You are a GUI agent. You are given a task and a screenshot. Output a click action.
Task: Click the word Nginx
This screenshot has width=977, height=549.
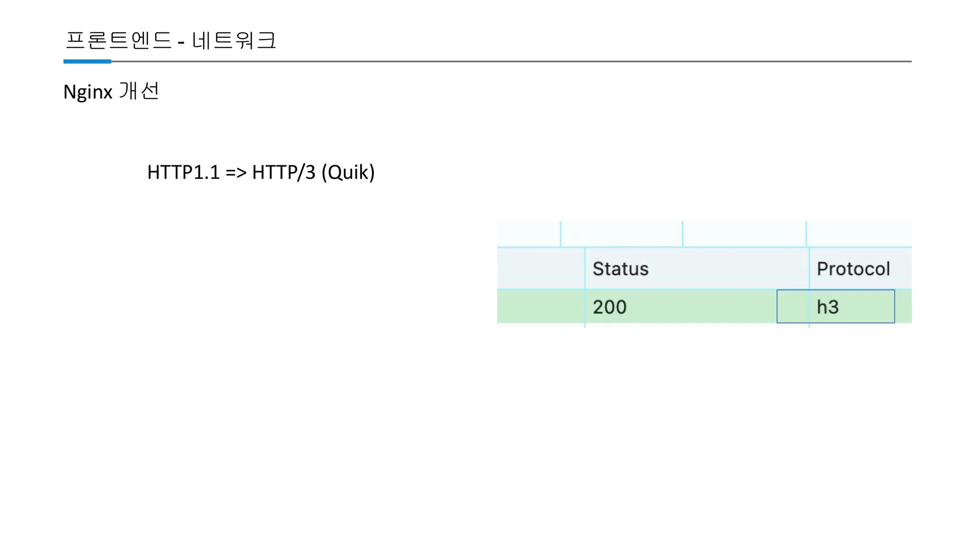tap(88, 91)
